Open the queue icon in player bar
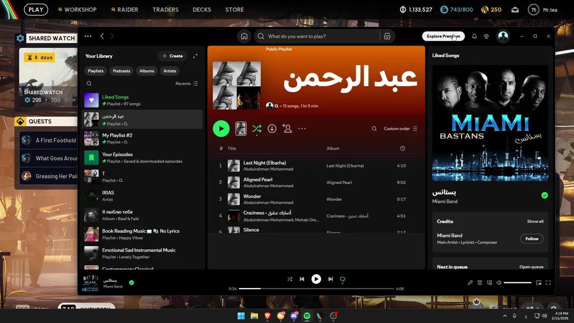 480,283
